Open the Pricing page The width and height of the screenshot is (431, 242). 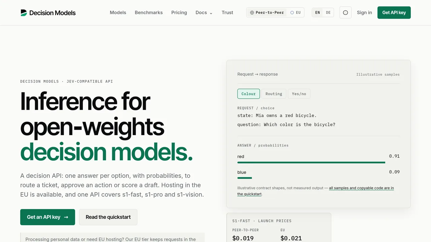179,12
